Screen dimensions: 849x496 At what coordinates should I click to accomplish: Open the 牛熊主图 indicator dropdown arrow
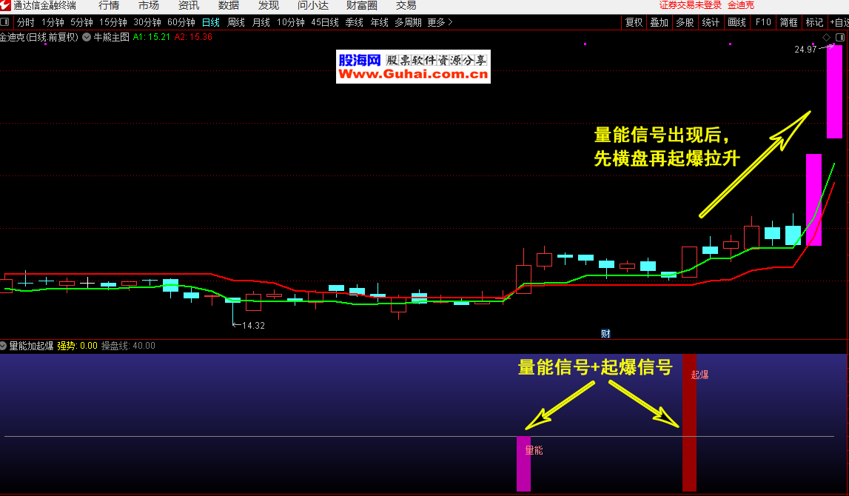tap(87, 36)
